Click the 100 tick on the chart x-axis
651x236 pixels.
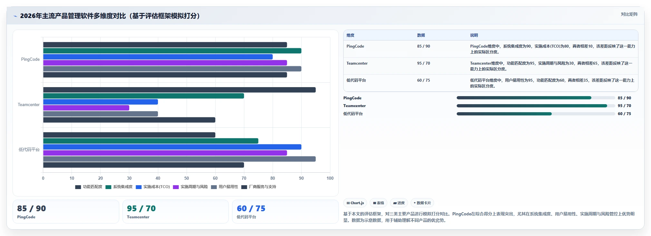[x=330, y=178]
